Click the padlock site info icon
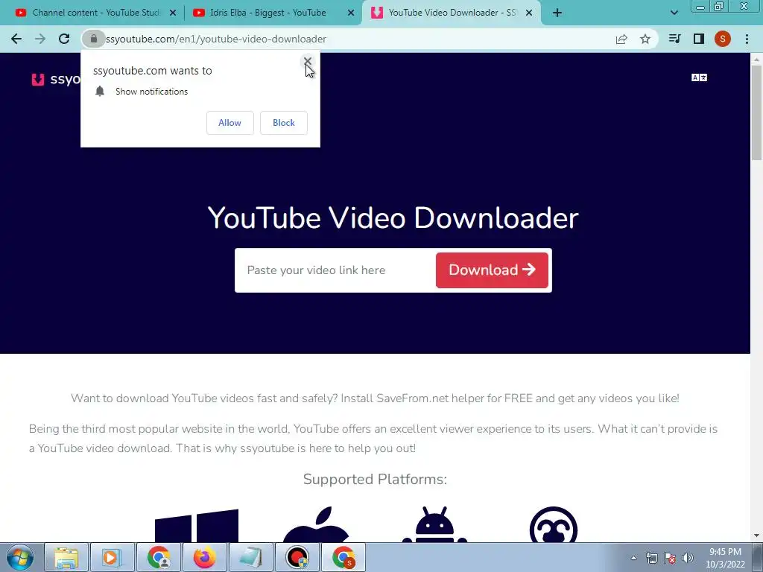Viewport: 763px width, 572px height. pyautogui.click(x=93, y=39)
